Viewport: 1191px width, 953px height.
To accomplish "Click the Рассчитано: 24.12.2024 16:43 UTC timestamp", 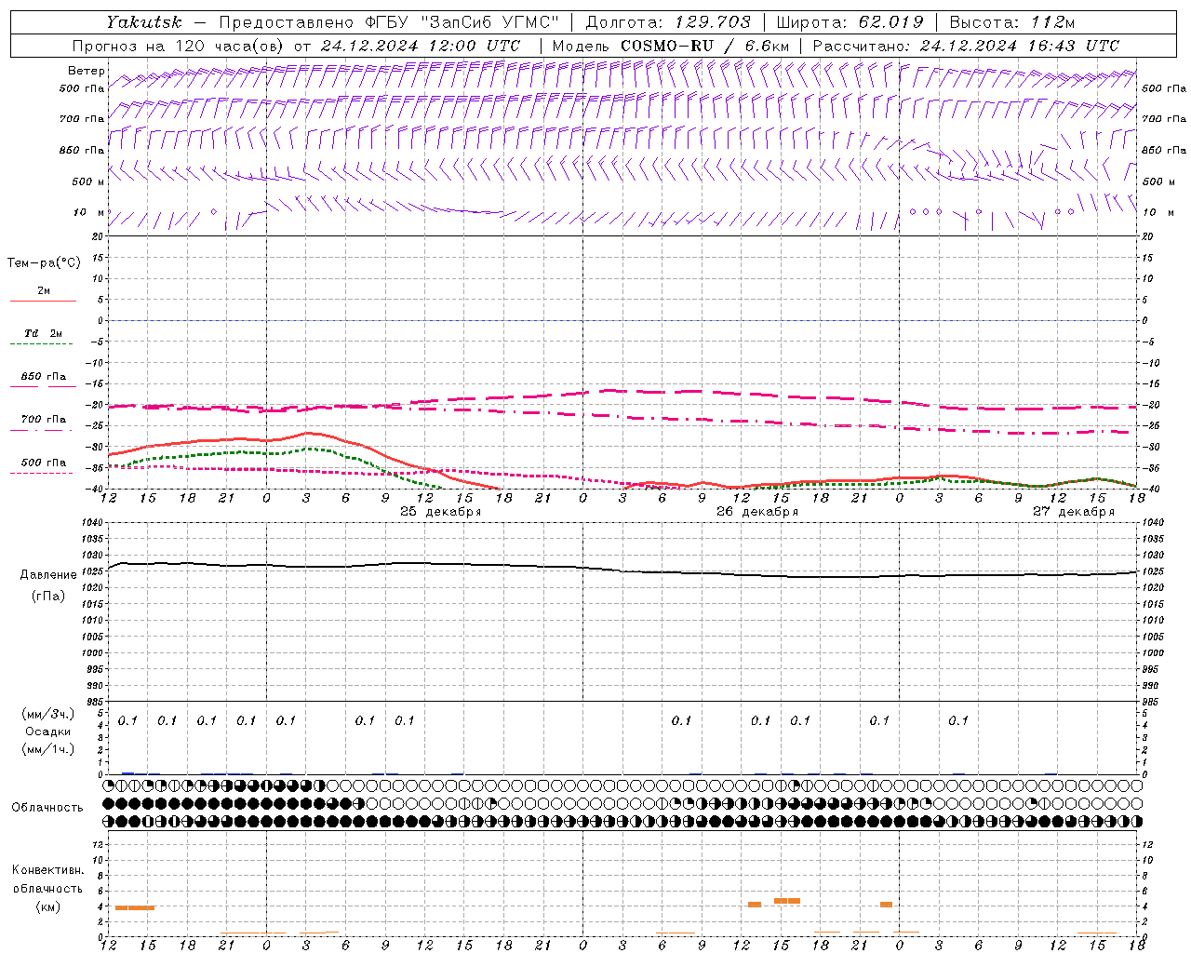I will (966, 46).
